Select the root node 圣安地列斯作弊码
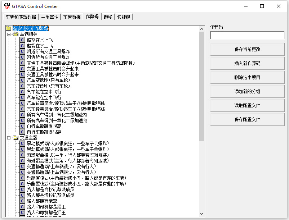The width and height of the screenshot is (289, 220). coord(31,28)
